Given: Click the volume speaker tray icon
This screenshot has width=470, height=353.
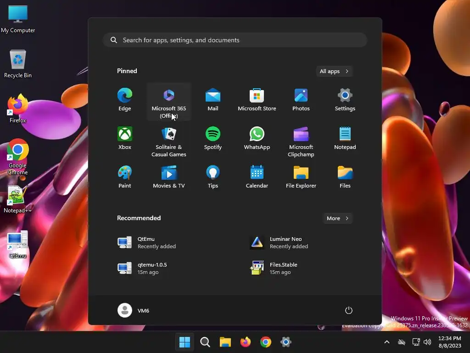Looking at the screenshot, I should [x=427, y=342].
